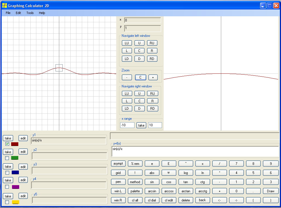Click the back button
Image resolution: width=281 pixels, height=208 pixels.
(x=203, y=200)
